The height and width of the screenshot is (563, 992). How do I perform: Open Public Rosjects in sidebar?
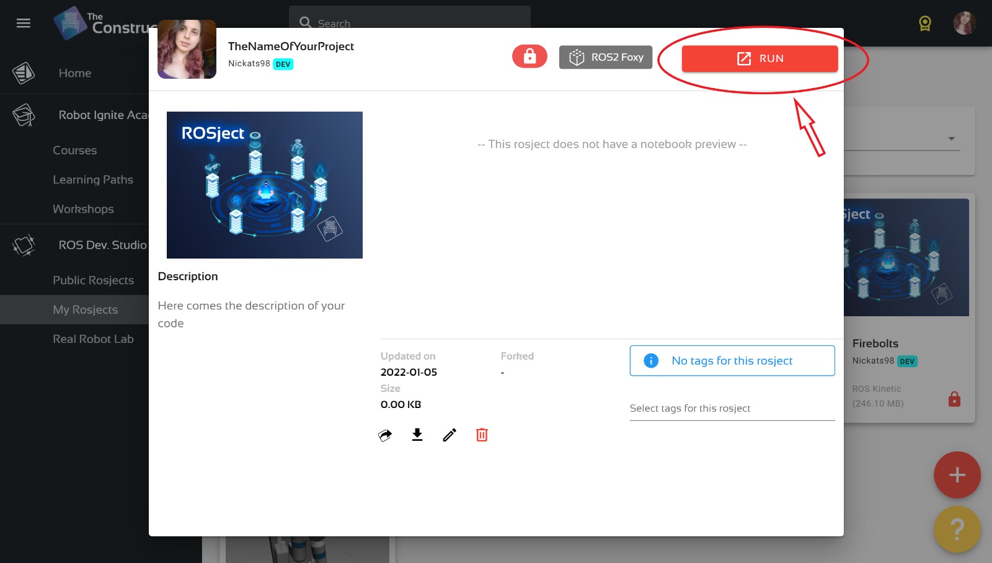pos(93,280)
